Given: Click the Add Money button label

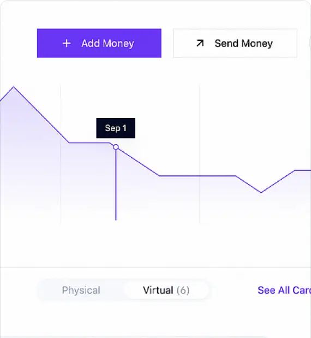Looking at the screenshot, I should [x=107, y=43].
